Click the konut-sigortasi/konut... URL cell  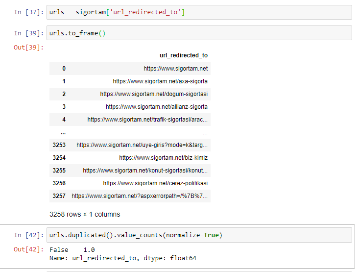click(x=145, y=171)
